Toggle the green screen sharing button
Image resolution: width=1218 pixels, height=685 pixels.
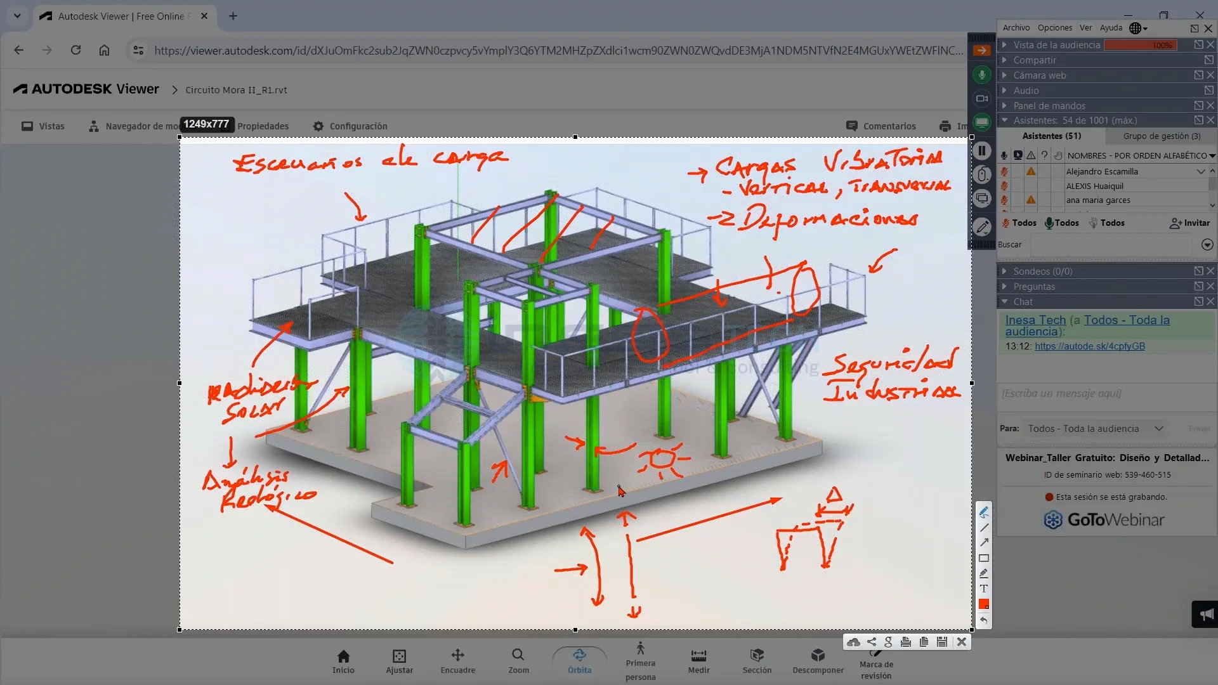[981, 122]
